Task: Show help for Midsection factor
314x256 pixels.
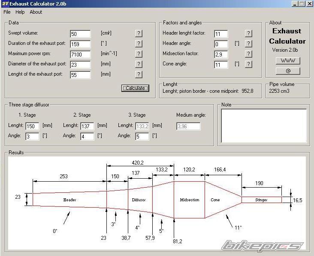Action: pyautogui.click(x=248, y=54)
